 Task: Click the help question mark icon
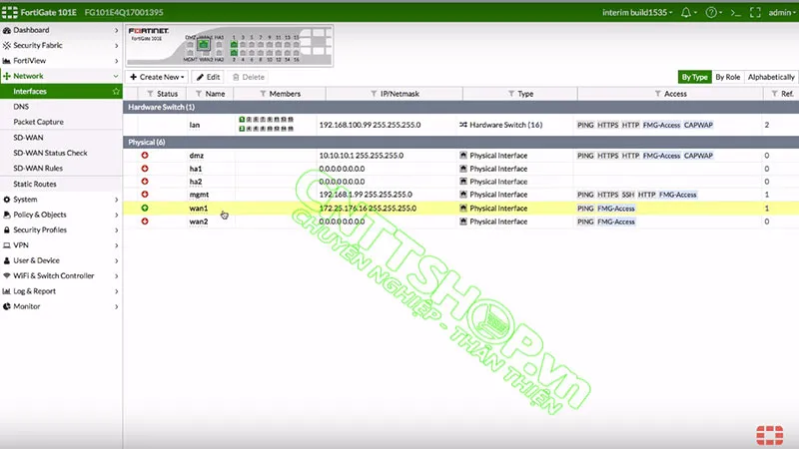tap(710, 12)
